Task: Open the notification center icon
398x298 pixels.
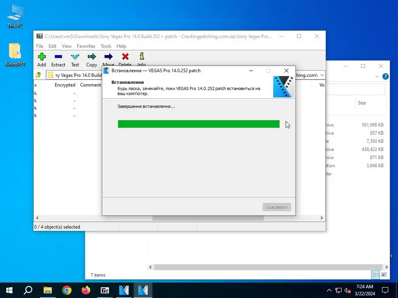Action: coord(385,290)
